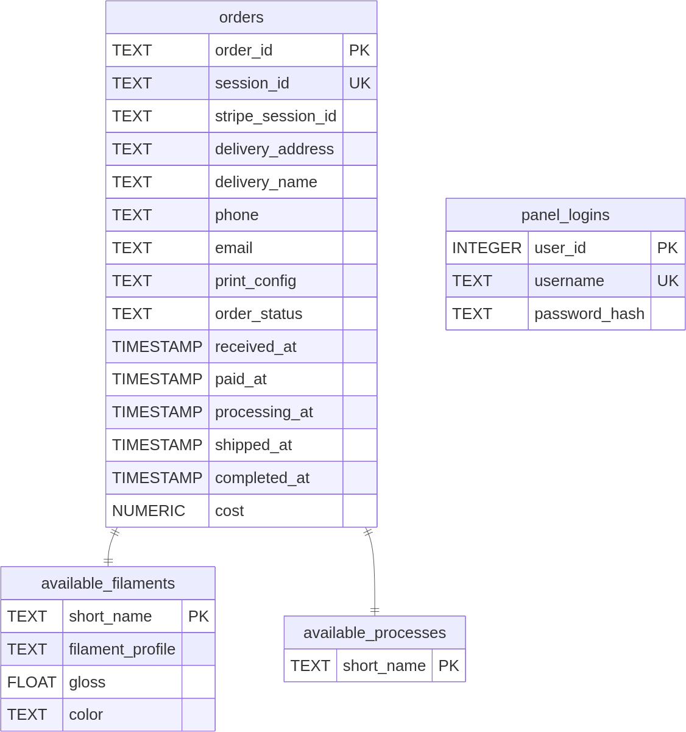Select the order_id field in orders
686x732 pixels.
pyautogui.click(x=244, y=50)
